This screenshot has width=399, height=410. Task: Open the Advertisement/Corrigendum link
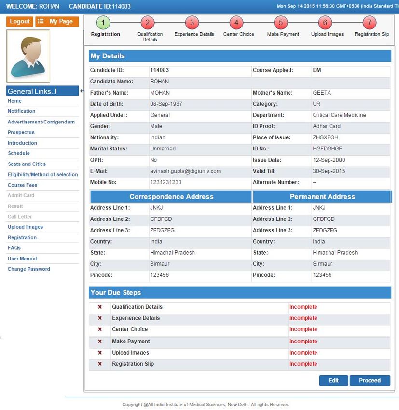coord(41,122)
